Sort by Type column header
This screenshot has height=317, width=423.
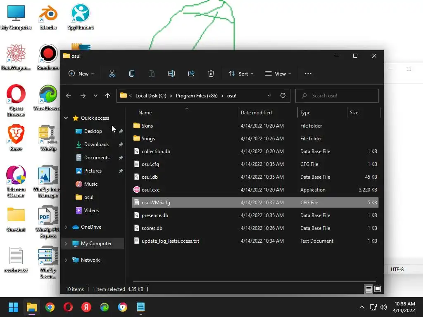coord(322,113)
